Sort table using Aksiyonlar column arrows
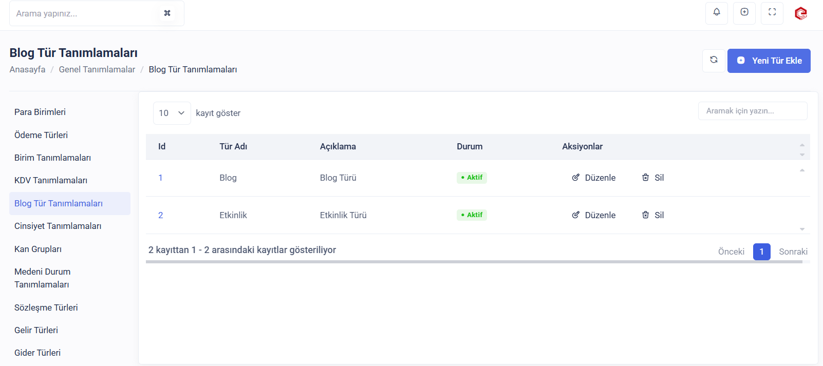This screenshot has width=823, height=366. (801, 149)
